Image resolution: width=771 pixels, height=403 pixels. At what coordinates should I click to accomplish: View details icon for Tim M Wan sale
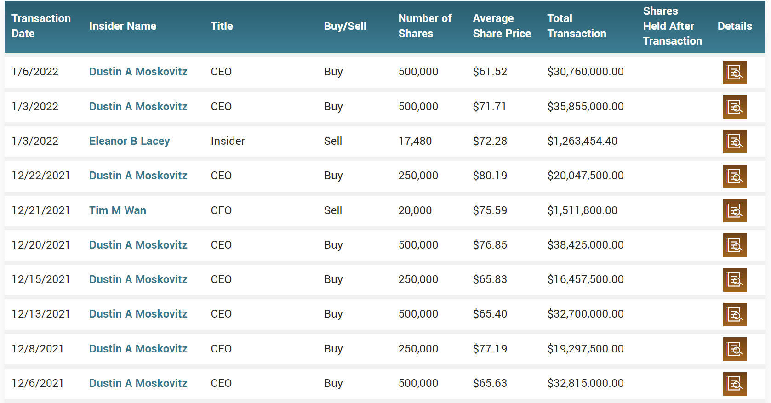click(735, 211)
